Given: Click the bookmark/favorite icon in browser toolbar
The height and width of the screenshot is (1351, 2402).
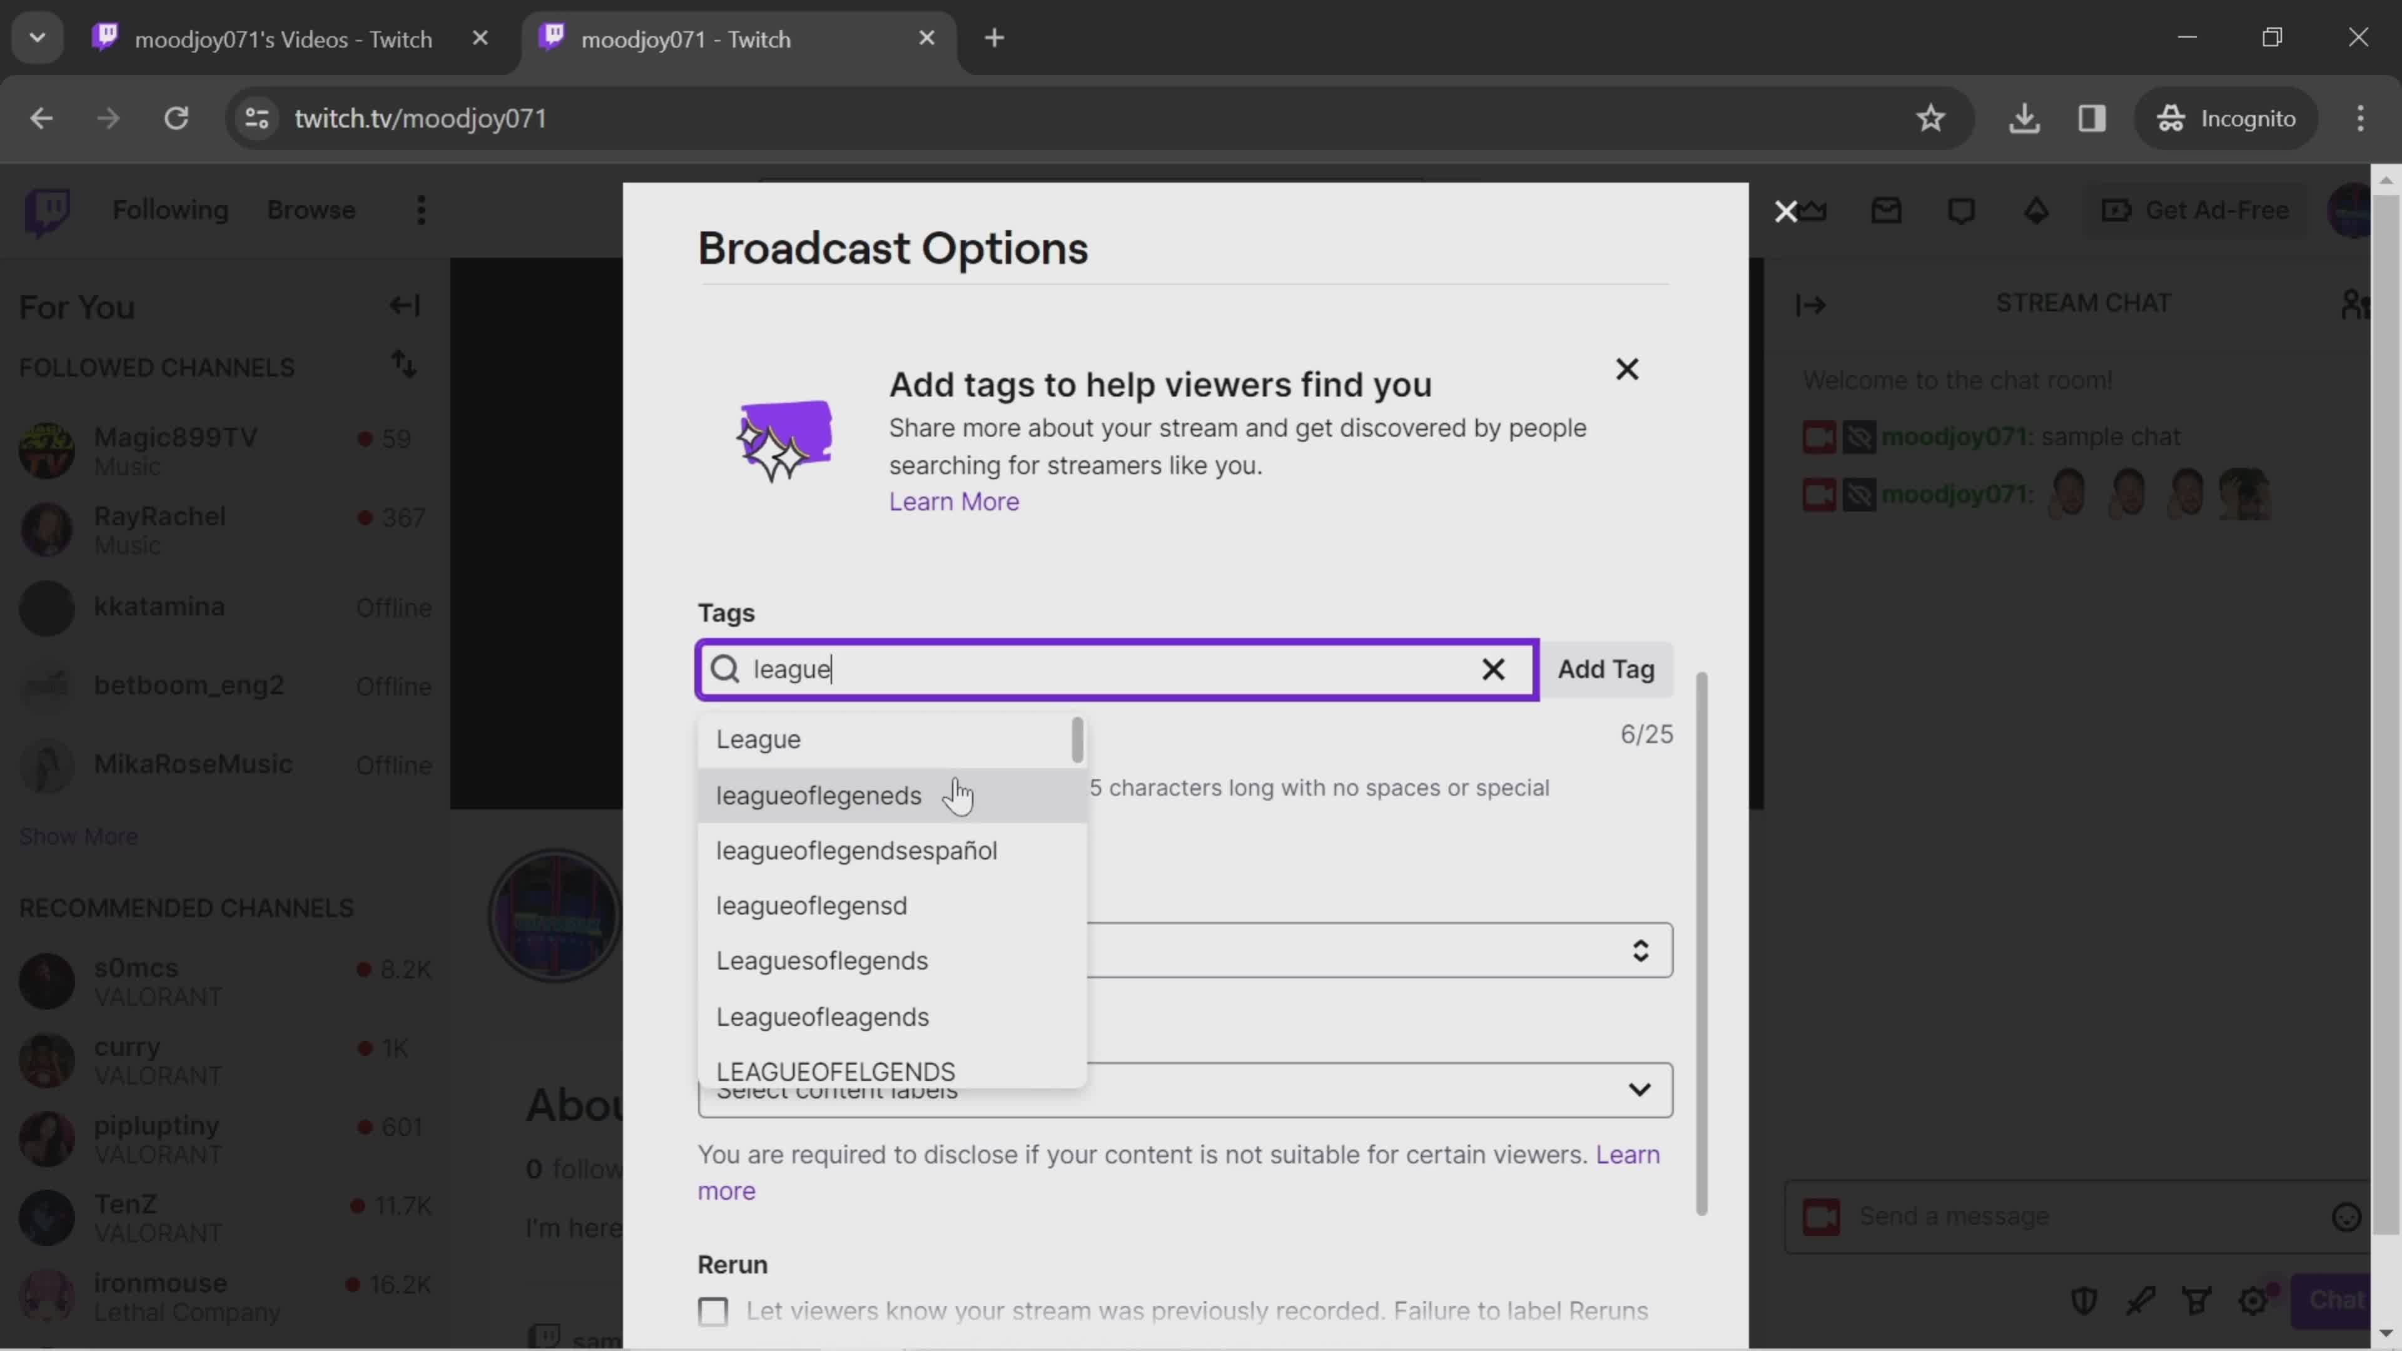Looking at the screenshot, I should 1930,117.
